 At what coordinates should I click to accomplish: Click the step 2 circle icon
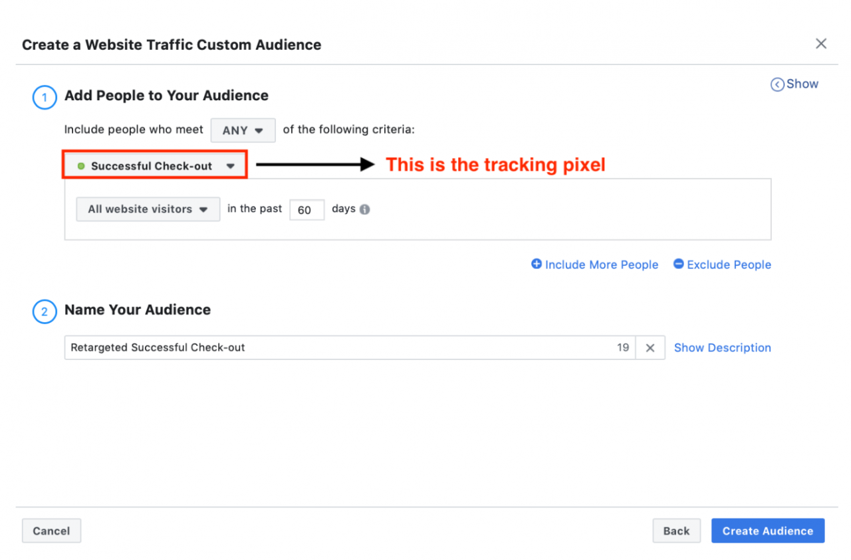click(45, 312)
